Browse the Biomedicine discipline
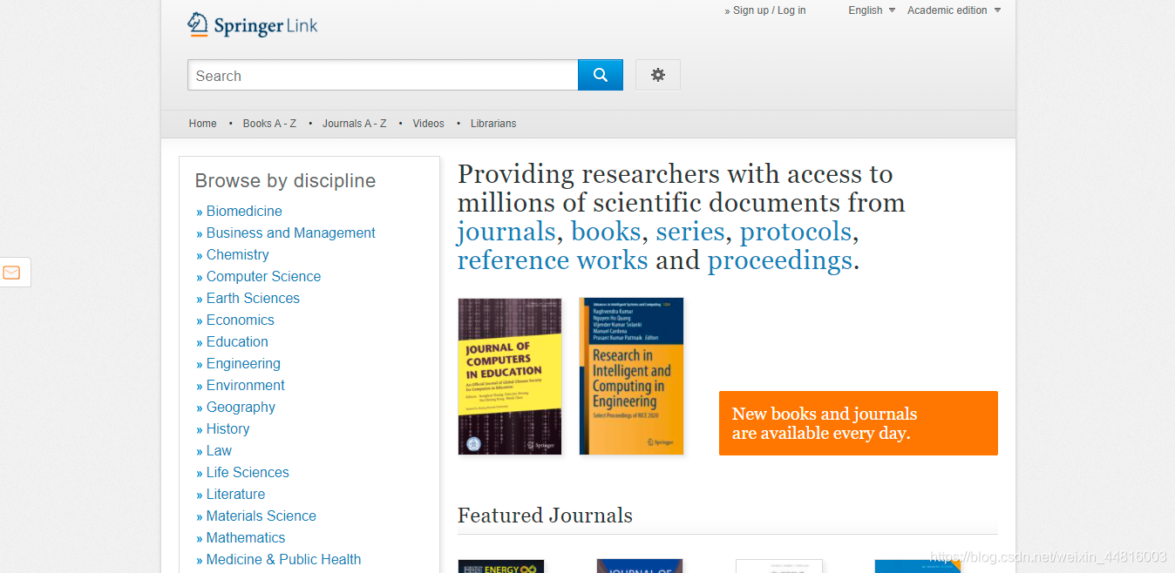The image size is (1175, 573). [x=244, y=211]
